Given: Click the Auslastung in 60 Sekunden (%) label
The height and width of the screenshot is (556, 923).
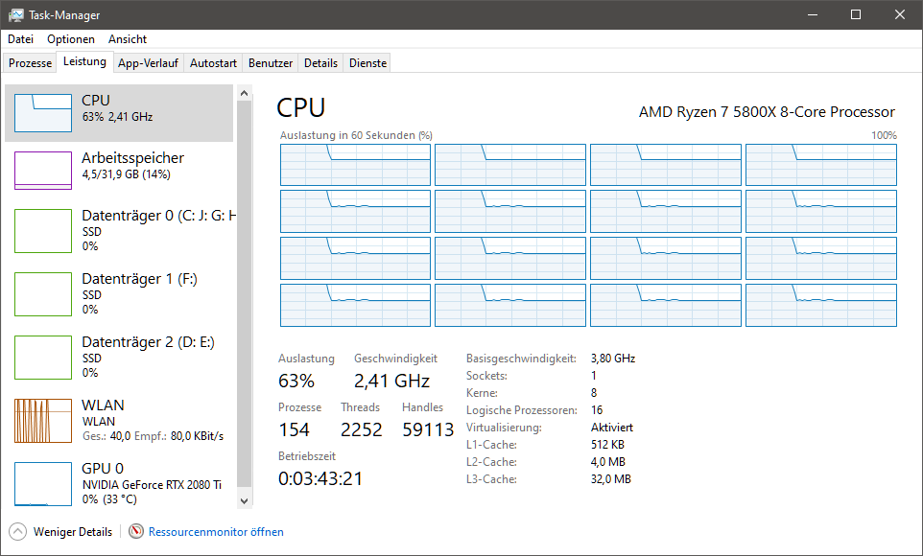Looking at the screenshot, I should click(x=356, y=135).
